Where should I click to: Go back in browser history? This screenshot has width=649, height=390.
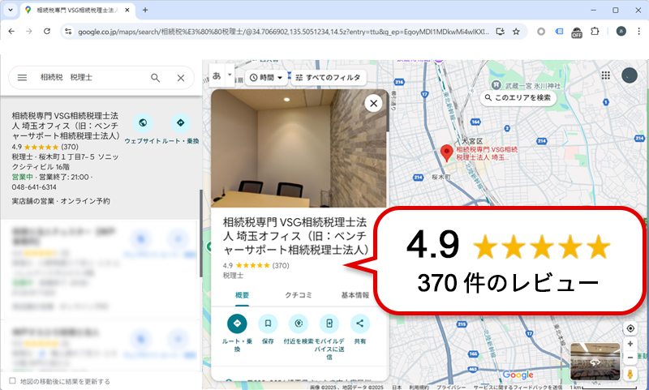[11, 32]
